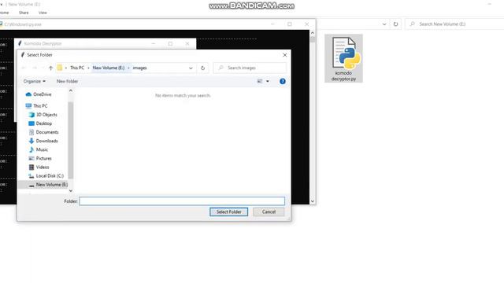This screenshot has height=283, width=504.
Task: Close the Select Folder dialog
Action: point(285,55)
